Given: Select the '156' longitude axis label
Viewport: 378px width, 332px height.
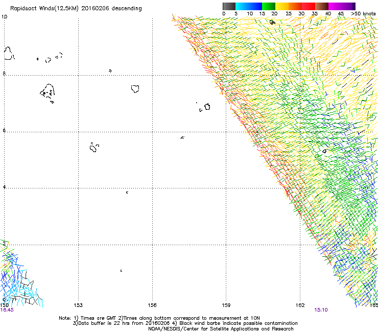Looking at the screenshot, I should click(152, 305).
